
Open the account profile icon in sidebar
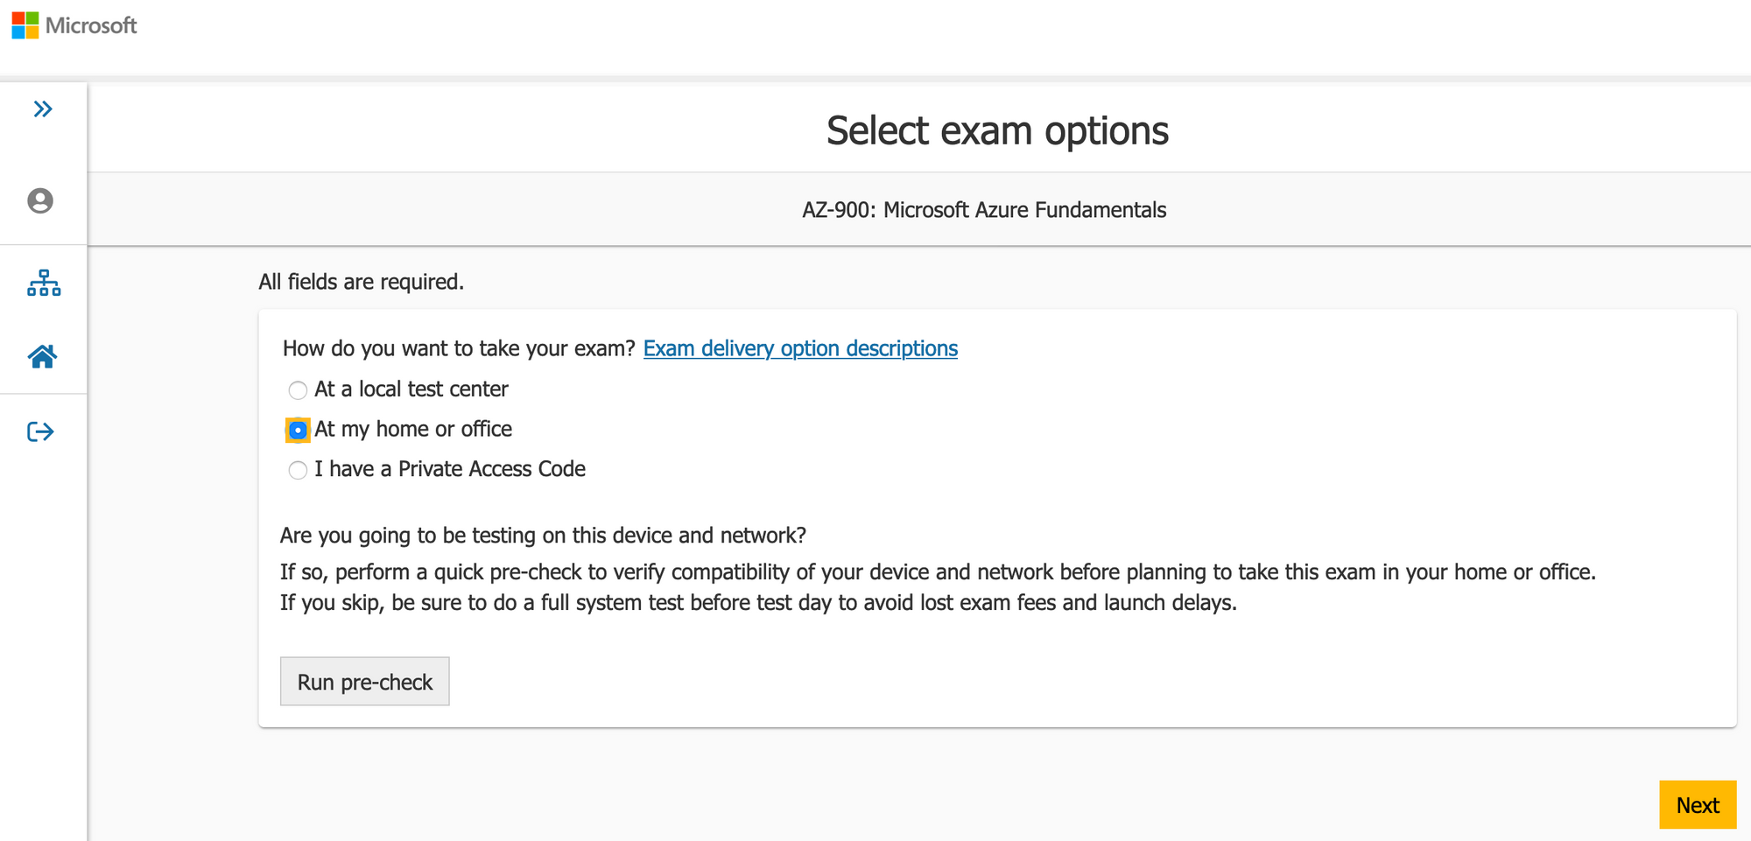(x=40, y=200)
